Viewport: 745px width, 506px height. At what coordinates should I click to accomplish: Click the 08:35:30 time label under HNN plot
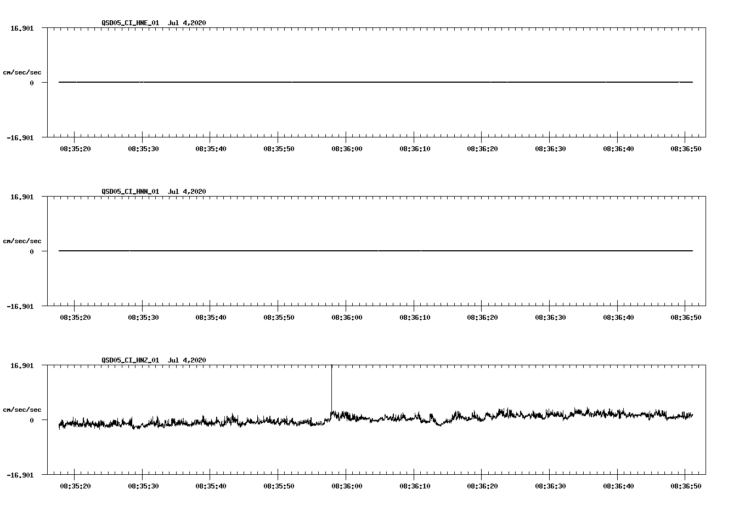[x=143, y=318]
